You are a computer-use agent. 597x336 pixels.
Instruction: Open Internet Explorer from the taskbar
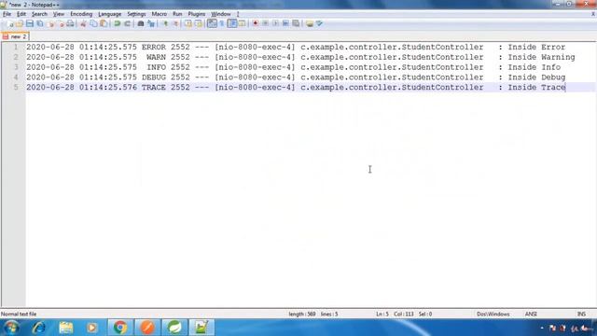(39, 328)
